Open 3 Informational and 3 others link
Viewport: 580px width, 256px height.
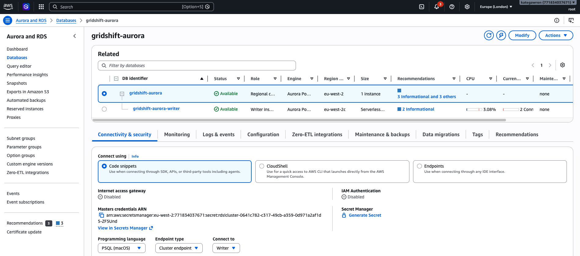tap(427, 97)
